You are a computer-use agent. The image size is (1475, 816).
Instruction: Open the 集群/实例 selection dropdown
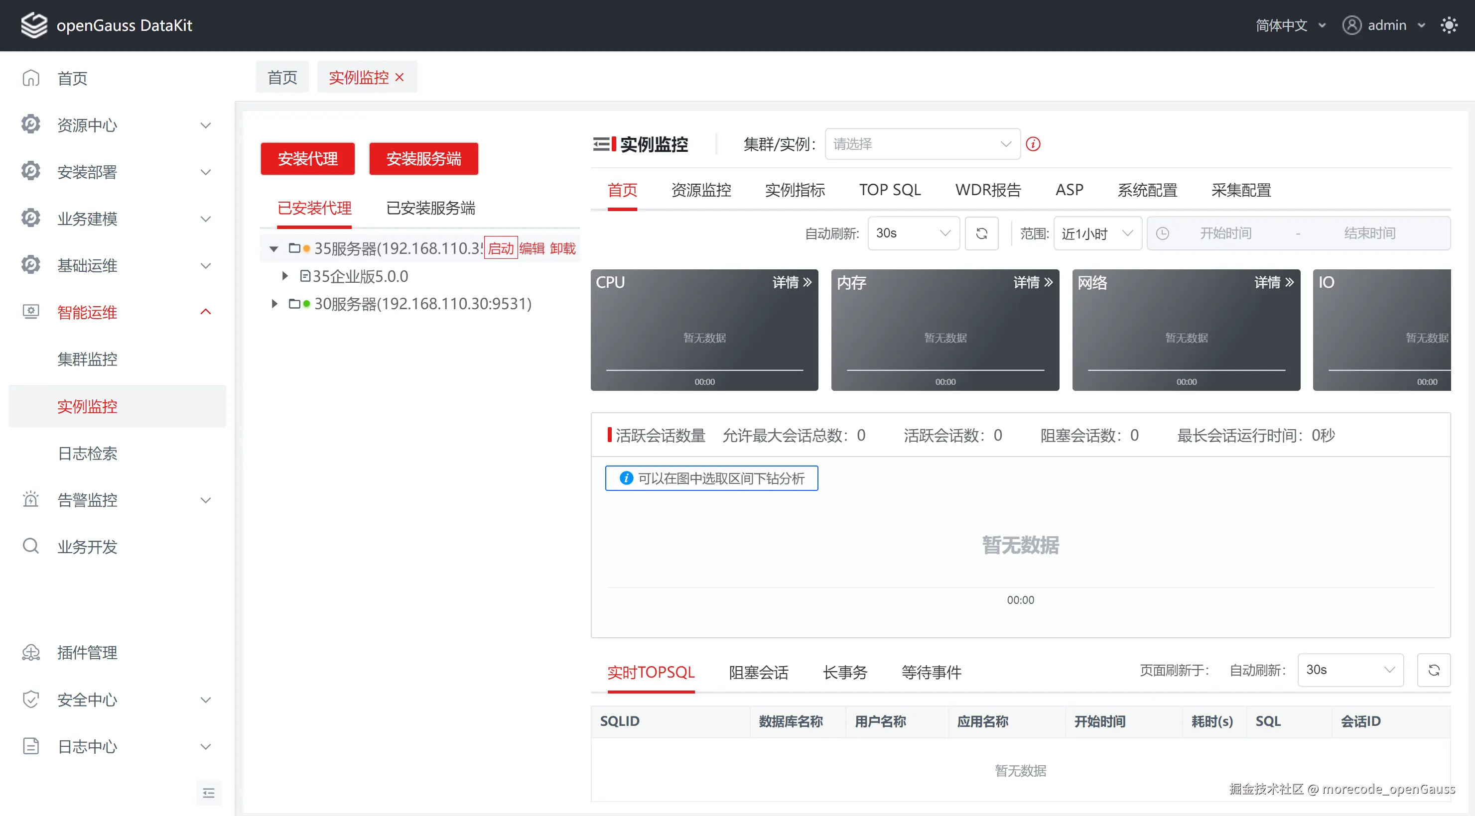click(922, 144)
